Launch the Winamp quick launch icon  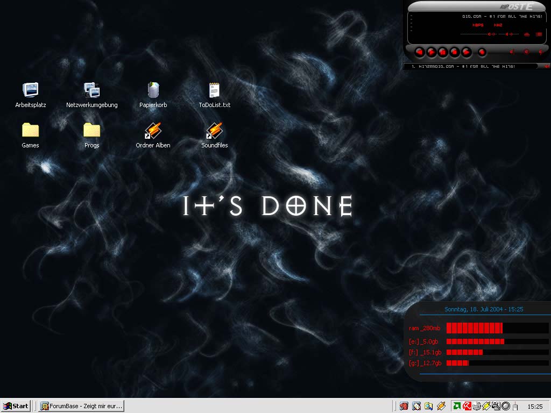tap(441, 406)
